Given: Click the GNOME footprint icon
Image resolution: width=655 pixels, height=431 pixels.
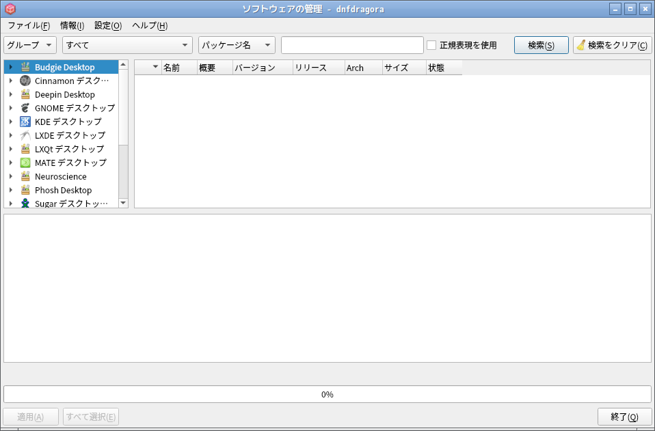Looking at the screenshot, I should click(25, 108).
